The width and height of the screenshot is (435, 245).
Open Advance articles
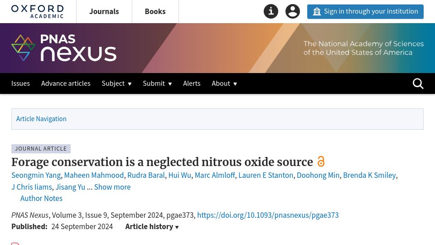point(66,83)
